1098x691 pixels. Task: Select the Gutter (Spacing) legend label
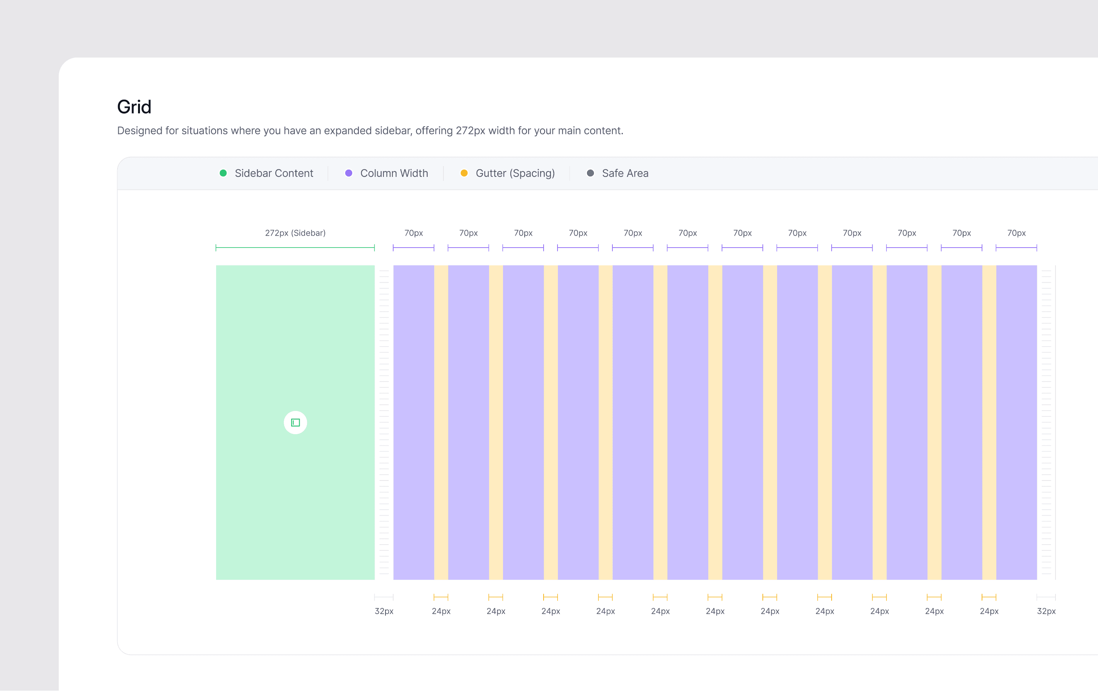515,173
